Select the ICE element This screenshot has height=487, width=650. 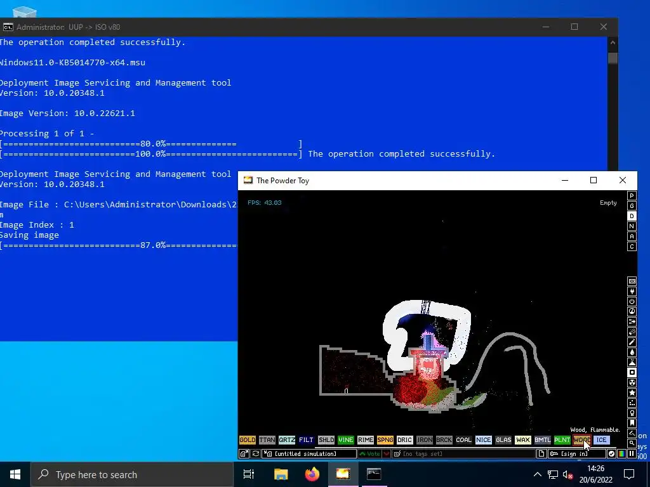click(x=602, y=440)
